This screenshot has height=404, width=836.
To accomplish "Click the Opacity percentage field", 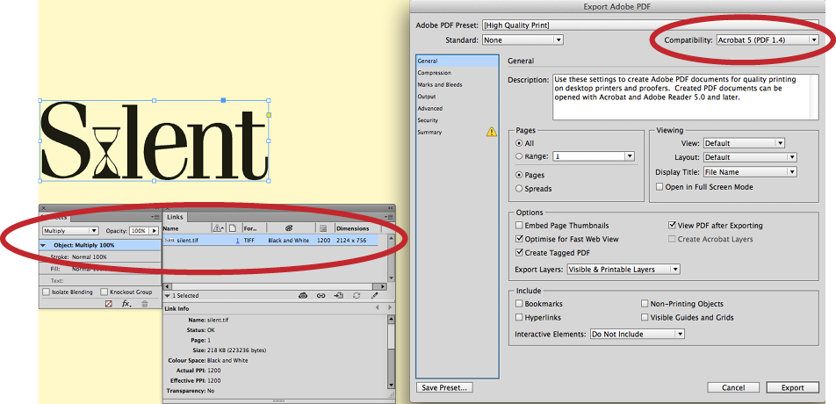I will coord(139,231).
